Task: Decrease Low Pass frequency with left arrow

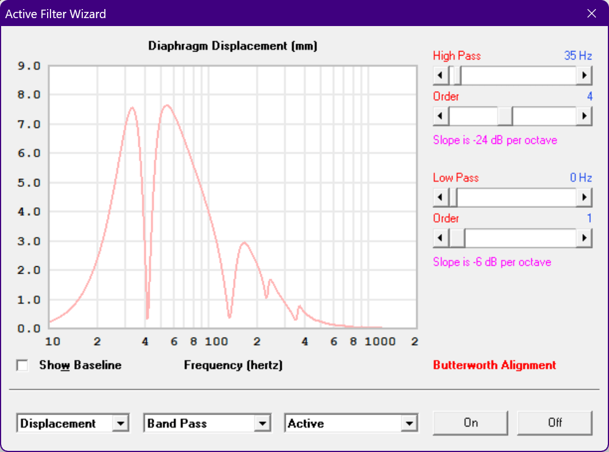Action: coord(441,198)
